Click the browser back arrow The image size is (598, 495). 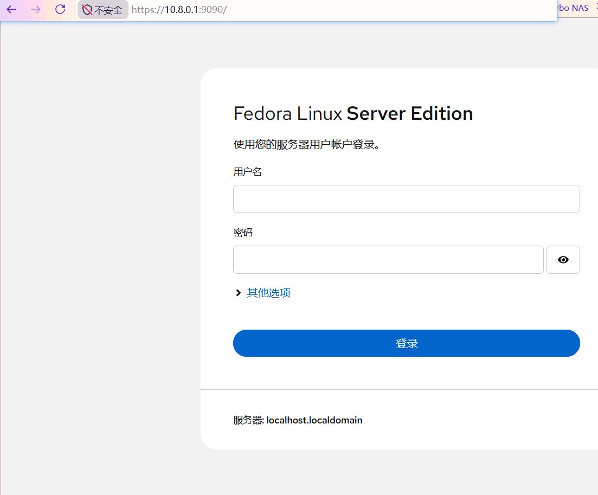pyautogui.click(x=11, y=9)
